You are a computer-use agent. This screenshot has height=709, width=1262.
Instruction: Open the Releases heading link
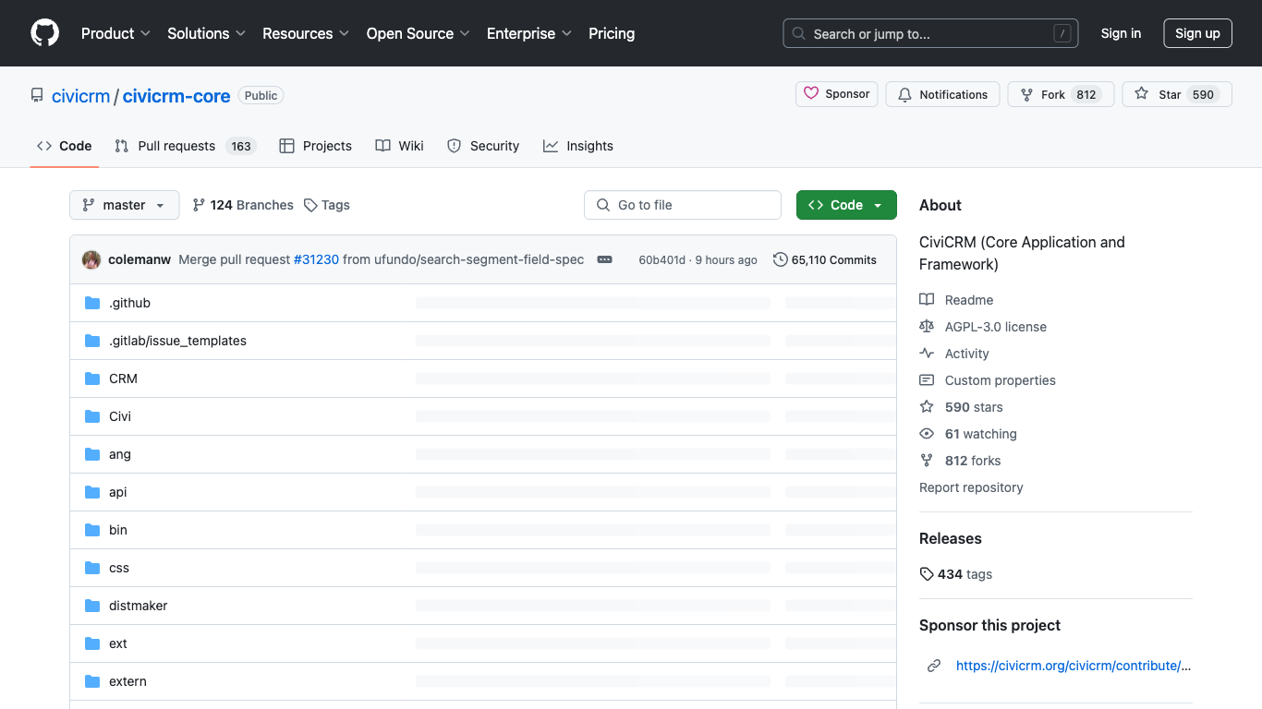pyautogui.click(x=951, y=538)
